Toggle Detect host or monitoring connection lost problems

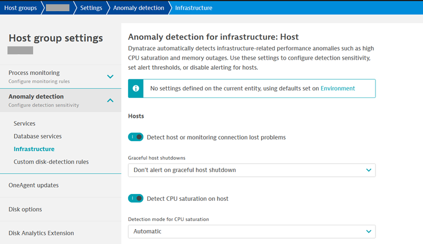[136, 137]
